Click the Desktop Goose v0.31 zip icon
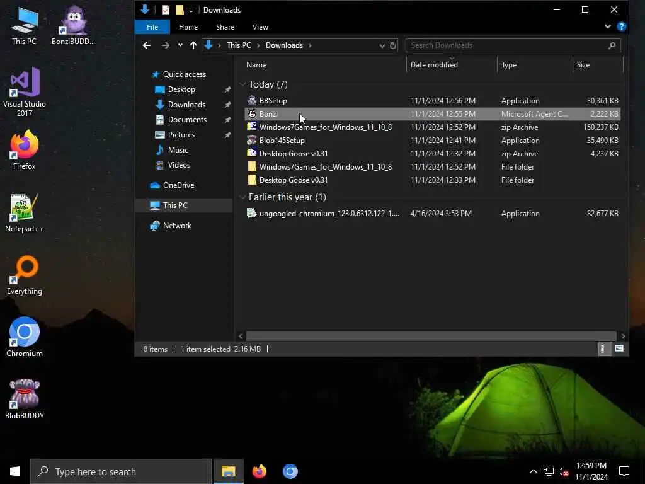 [252, 154]
